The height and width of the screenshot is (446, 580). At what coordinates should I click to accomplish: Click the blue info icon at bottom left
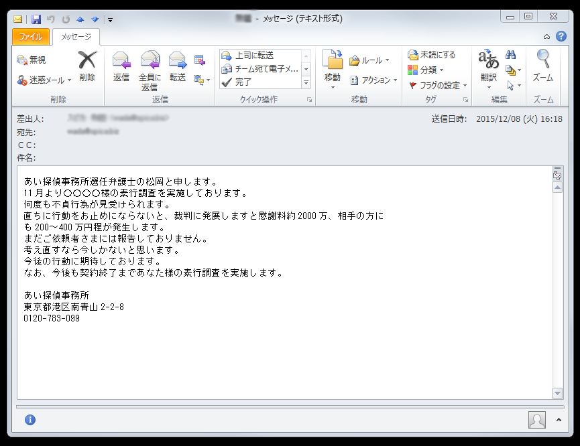coord(30,420)
